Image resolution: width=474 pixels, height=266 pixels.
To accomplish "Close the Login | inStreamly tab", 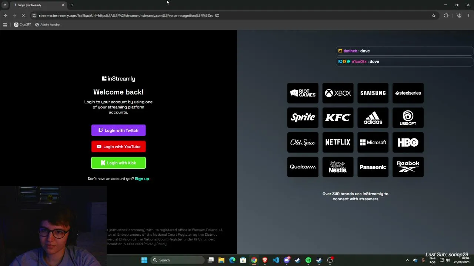I will tap(63, 5).
